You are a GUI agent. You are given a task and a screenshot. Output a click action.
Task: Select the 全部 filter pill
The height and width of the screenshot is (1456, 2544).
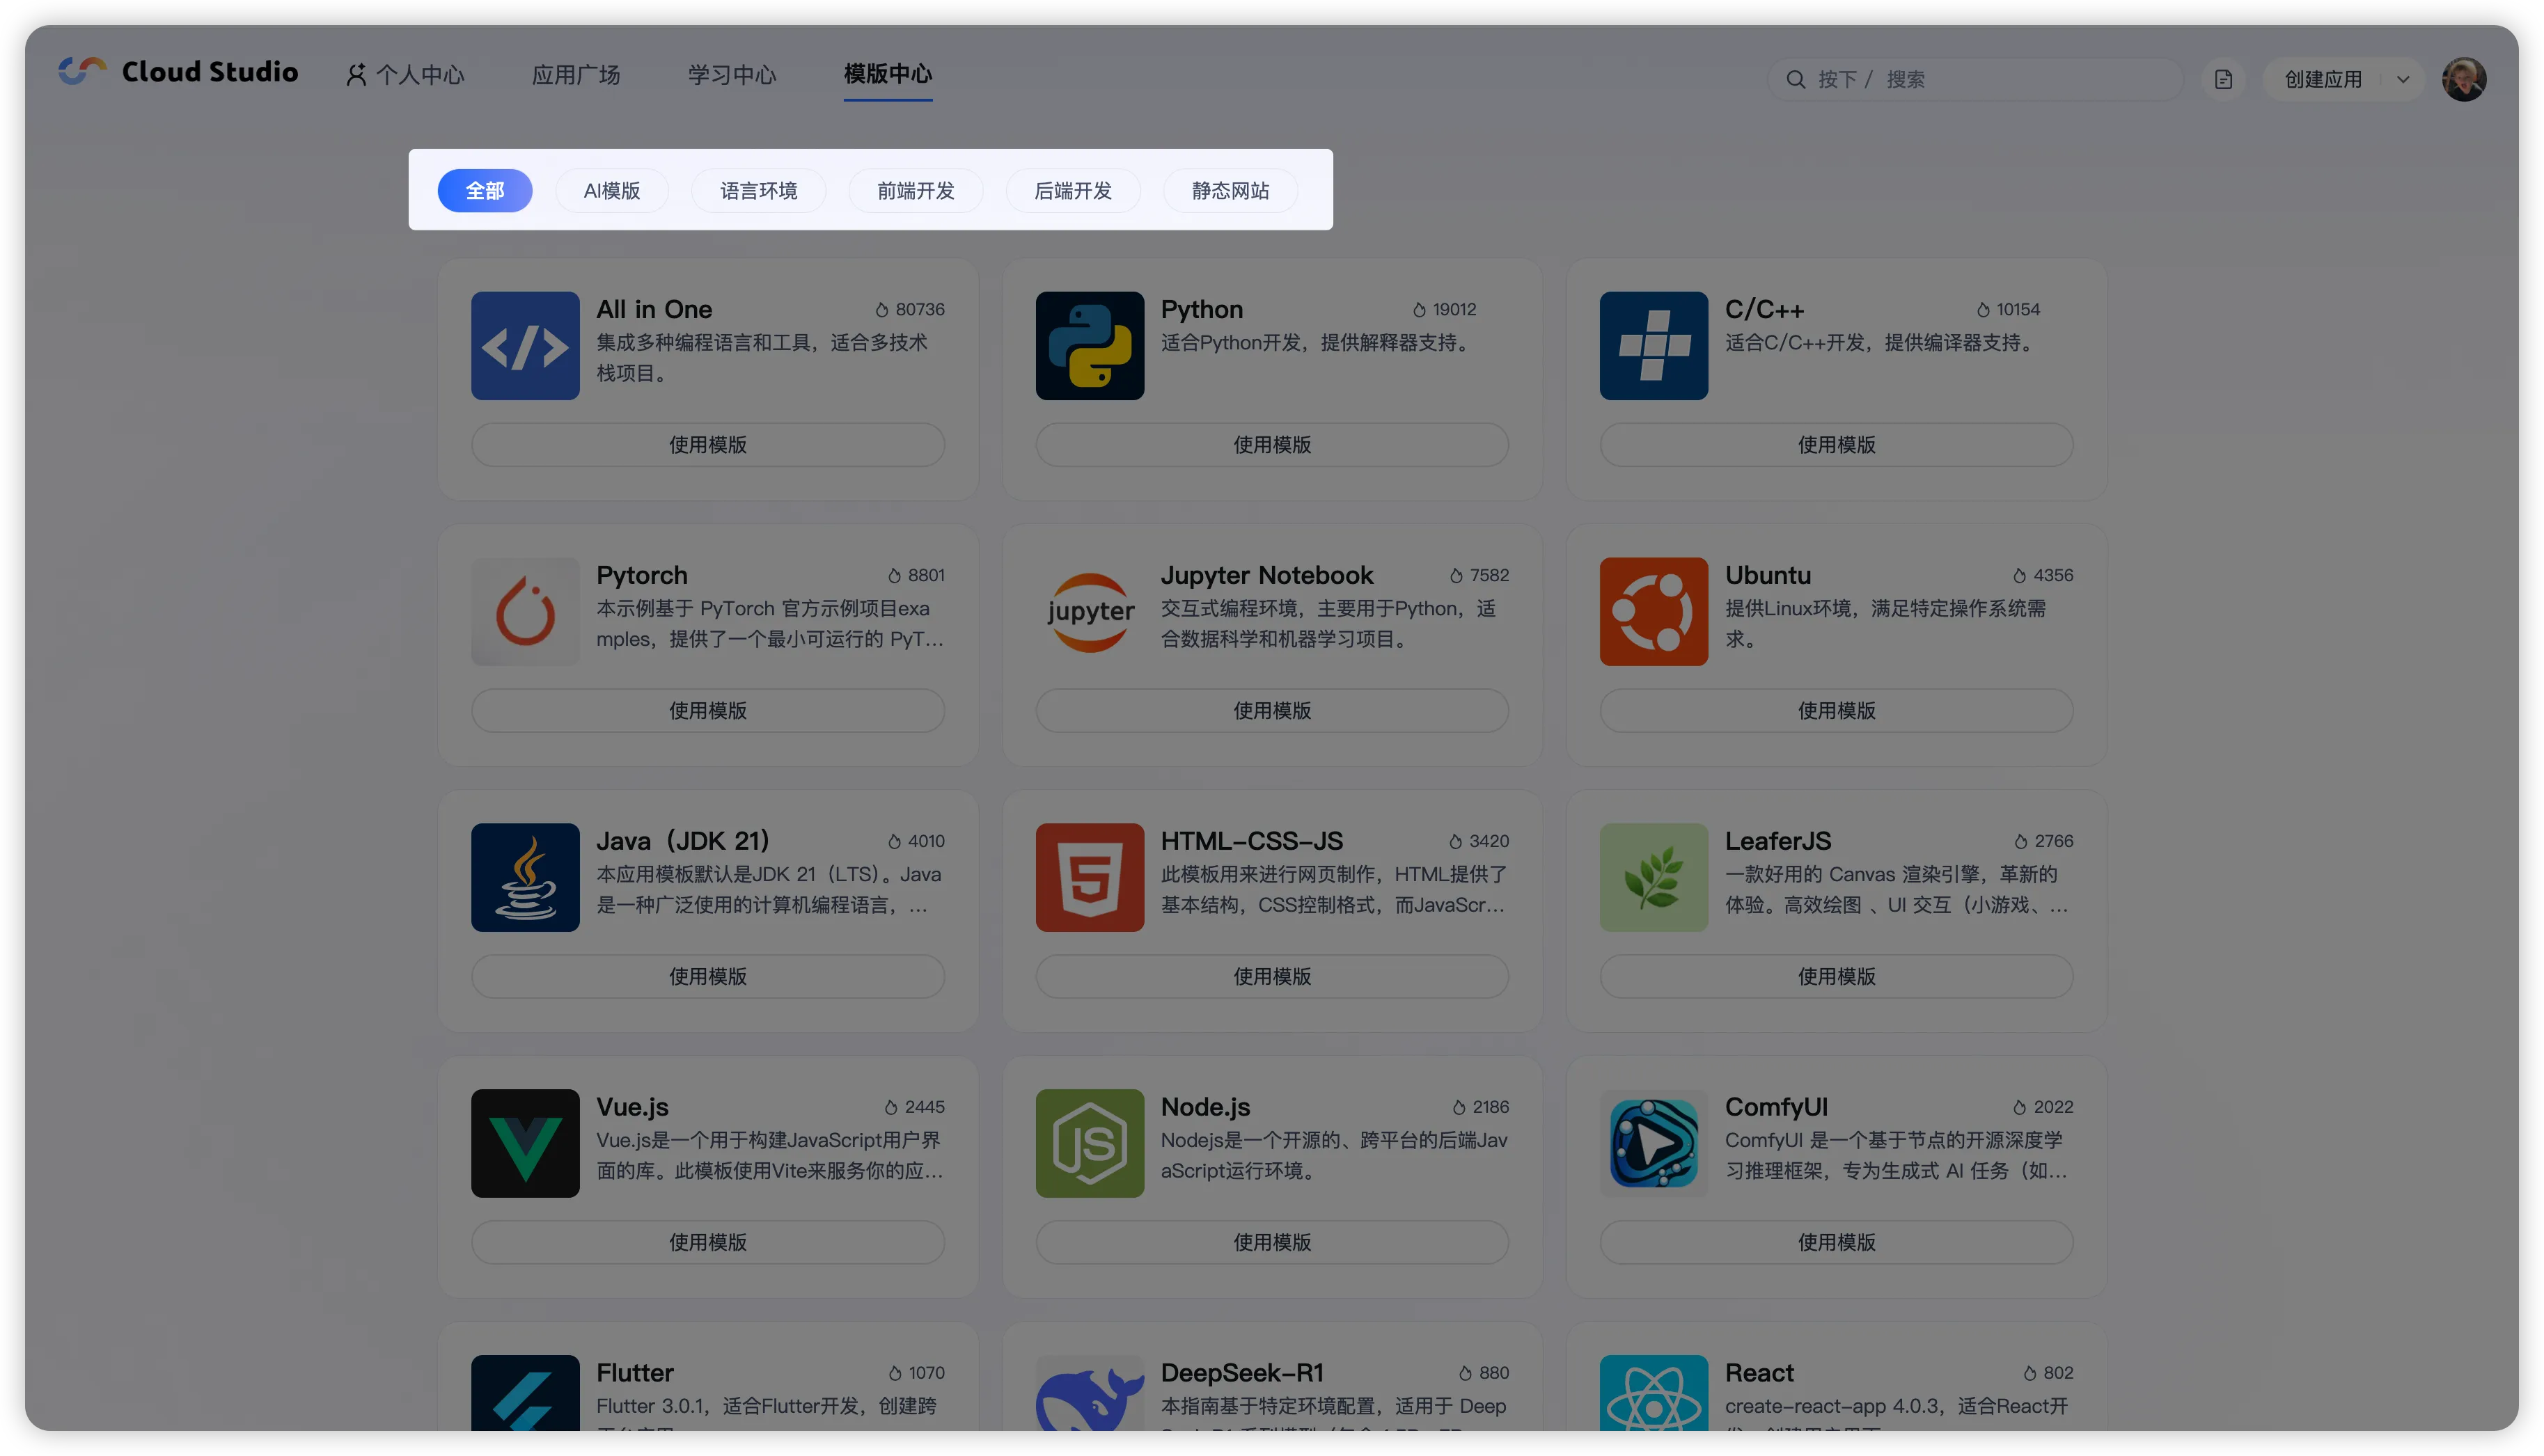tap(485, 190)
